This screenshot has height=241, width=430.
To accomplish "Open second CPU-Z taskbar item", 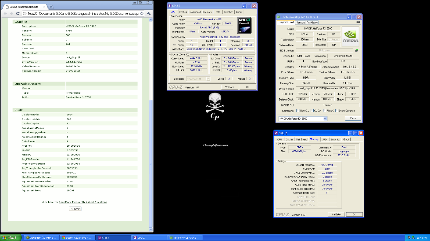I will pyautogui.click(x=149, y=238).
